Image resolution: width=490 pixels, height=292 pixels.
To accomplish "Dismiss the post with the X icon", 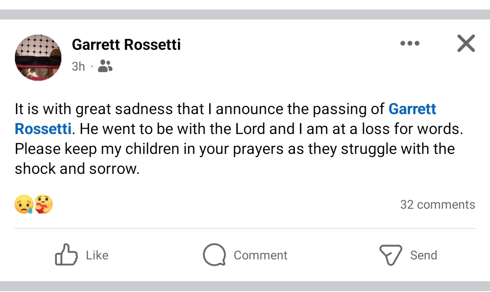I will [466, 44].
